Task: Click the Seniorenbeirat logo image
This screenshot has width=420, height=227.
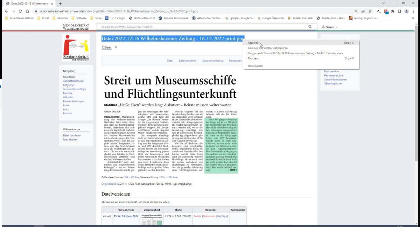Action: (76, 48)
